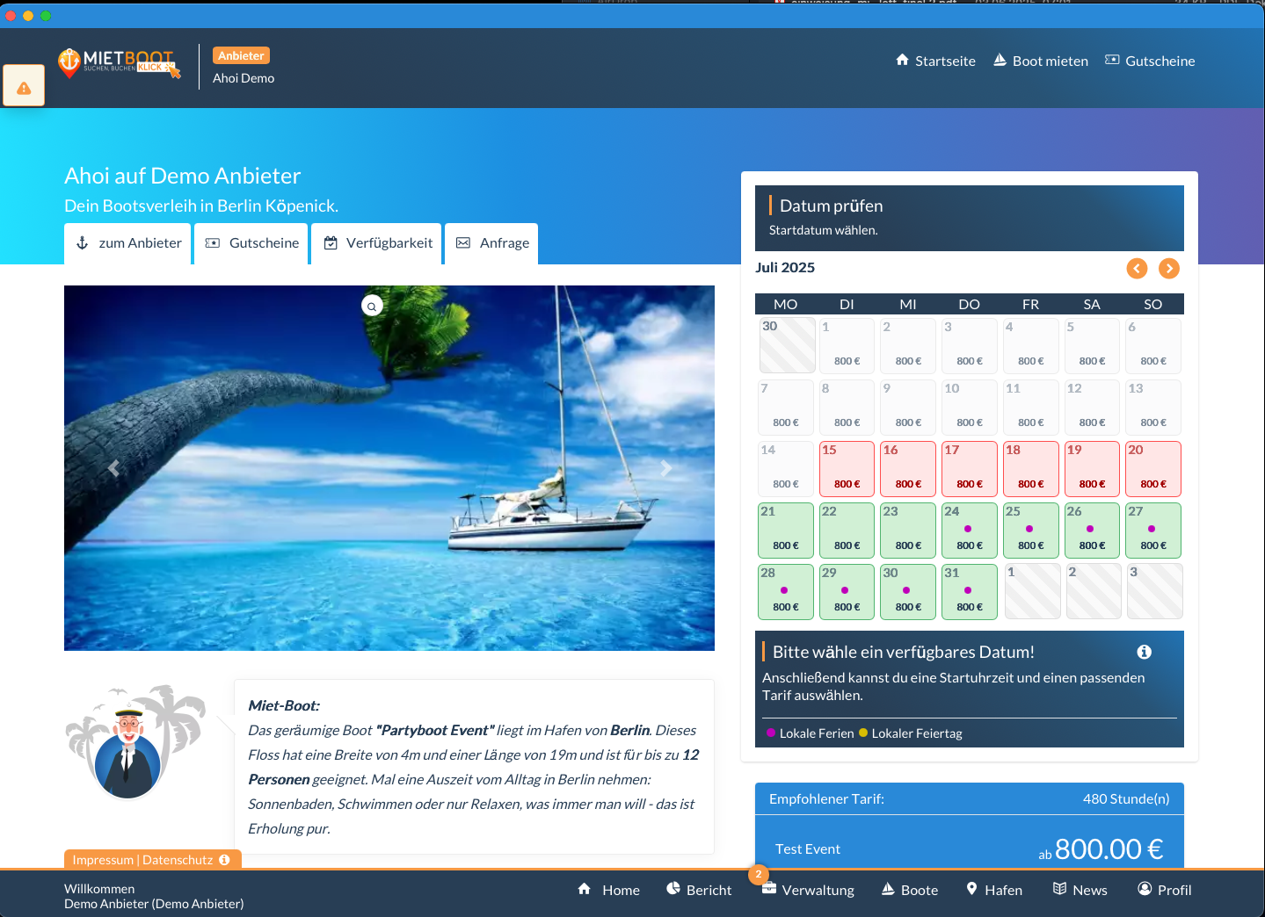Screen dimensions: 1265x917
Task: Click the Test Event tariff row
Action: pyautogui.click(x=969, y=848)
